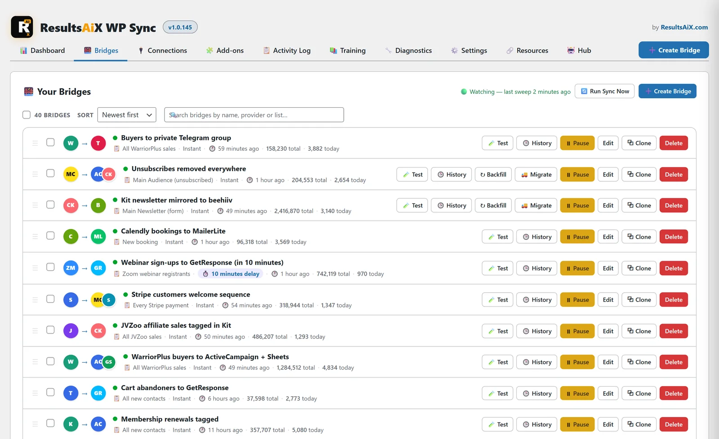Delete the Calendly bookings to MailerLite bridge

click(674, 237)
